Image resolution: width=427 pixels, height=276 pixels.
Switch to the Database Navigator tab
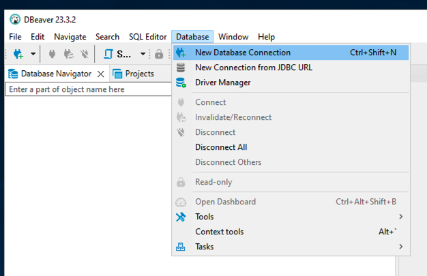coord(56,74)
